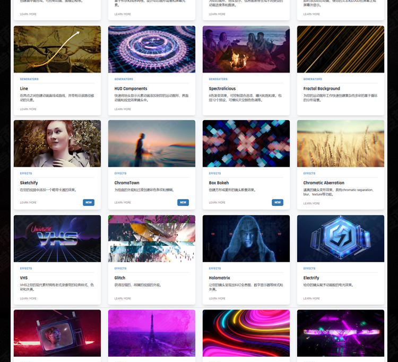
Task: Click Learn More under Box Bokeh
Action: pyautogui.click(x=217, y=203)
